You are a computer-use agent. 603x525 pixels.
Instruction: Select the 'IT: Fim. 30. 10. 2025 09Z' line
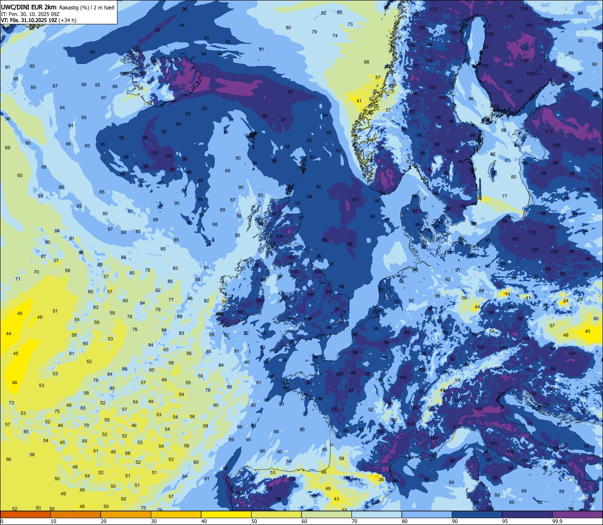(30, 14)
